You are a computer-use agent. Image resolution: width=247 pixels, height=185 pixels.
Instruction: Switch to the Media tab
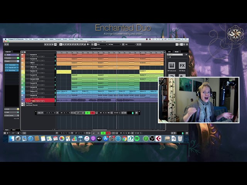177,51
